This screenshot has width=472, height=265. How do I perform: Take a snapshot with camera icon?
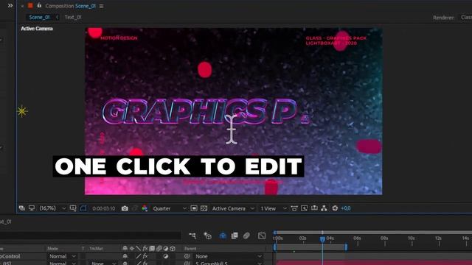click(x=125, y=208)
